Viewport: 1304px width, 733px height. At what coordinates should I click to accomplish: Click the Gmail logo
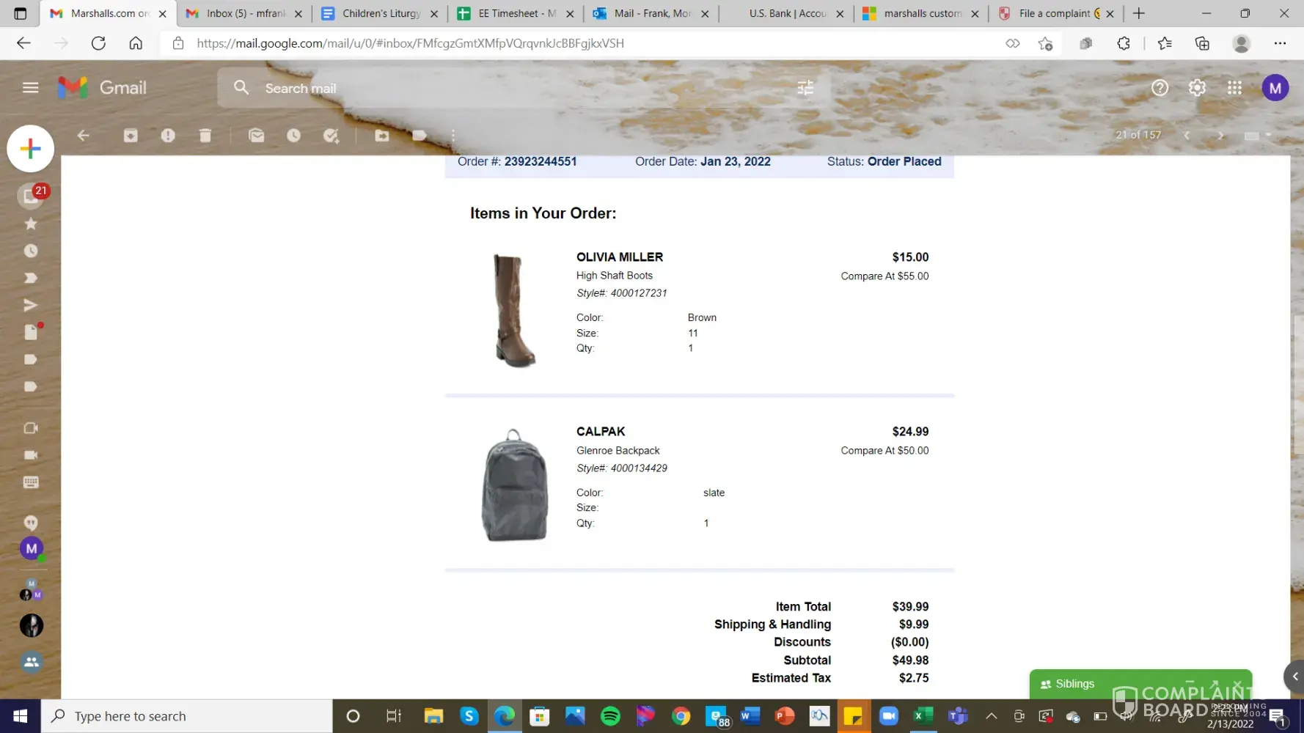pyautogui.click(x=102, y=88)
